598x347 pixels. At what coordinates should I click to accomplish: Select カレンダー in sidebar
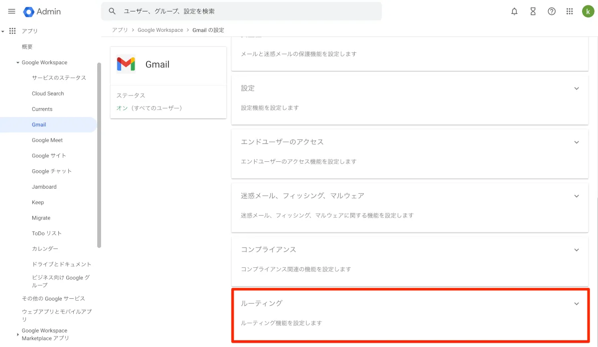(x=45, y=249)
